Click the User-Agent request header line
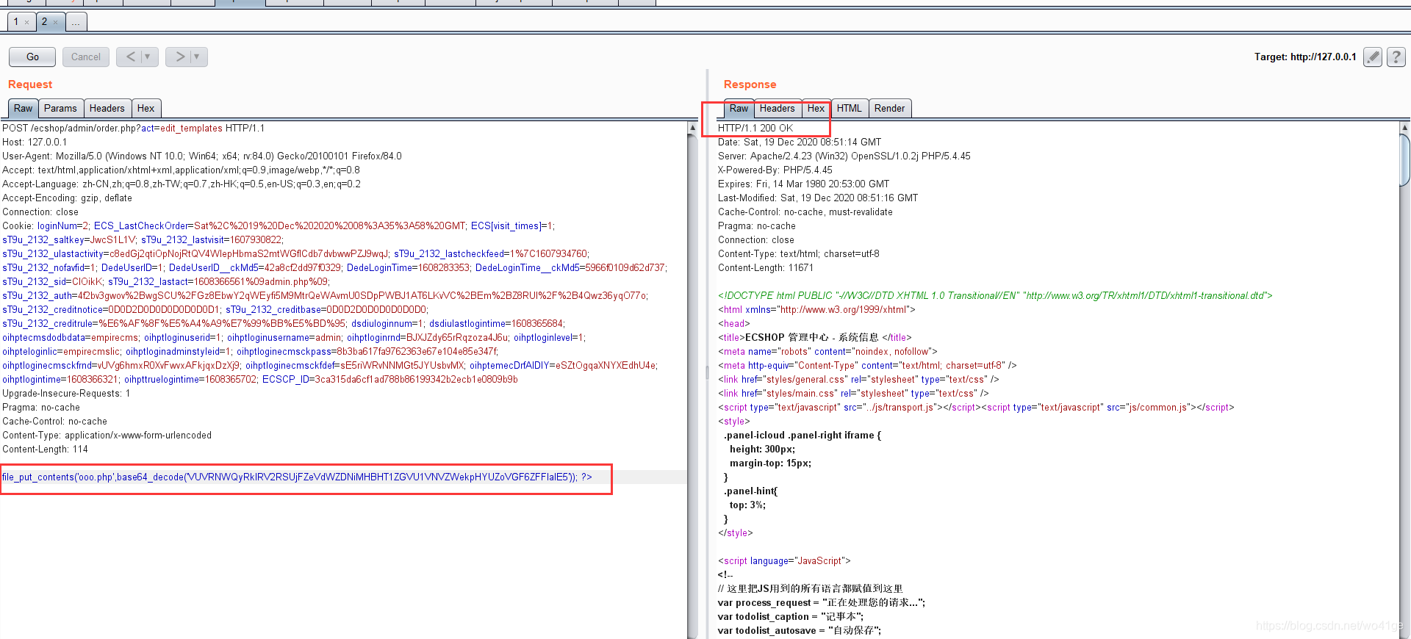This screenshot has width=1411, height=639. point(202,156)
